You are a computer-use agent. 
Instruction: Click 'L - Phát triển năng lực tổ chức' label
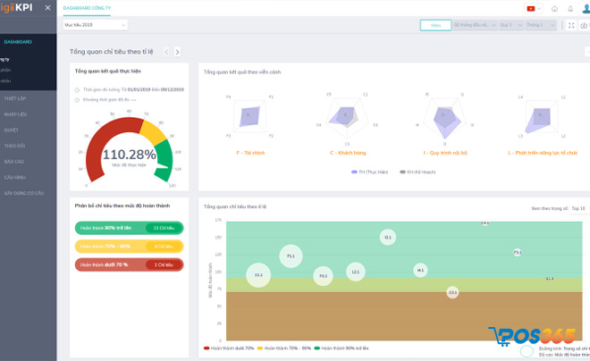pyautogui.click(x=543, y=153)
